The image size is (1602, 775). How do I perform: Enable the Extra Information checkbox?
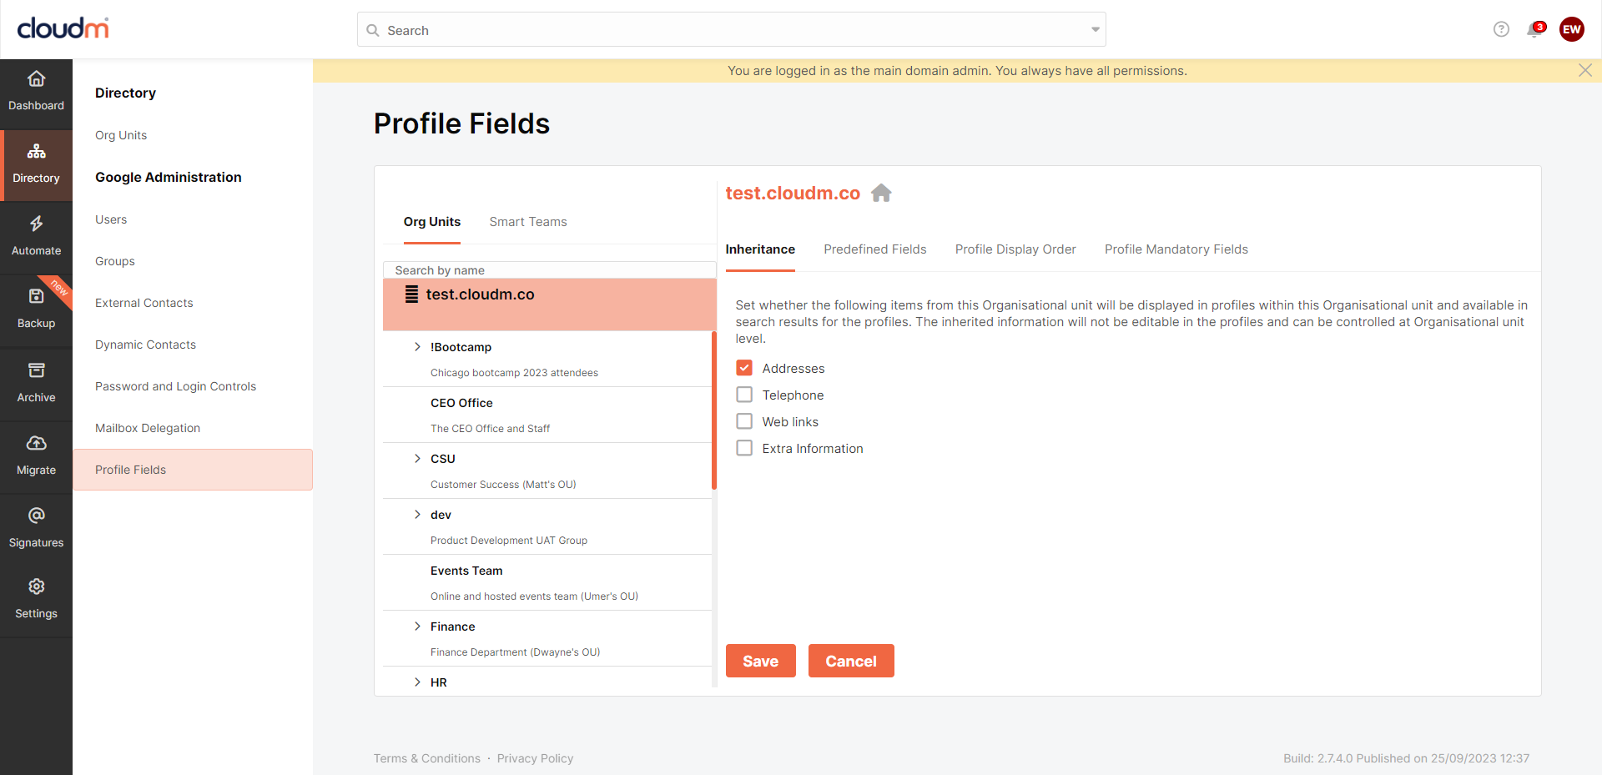[x=744, y=448]
